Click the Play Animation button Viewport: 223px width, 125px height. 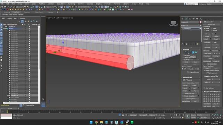point(177,115)
